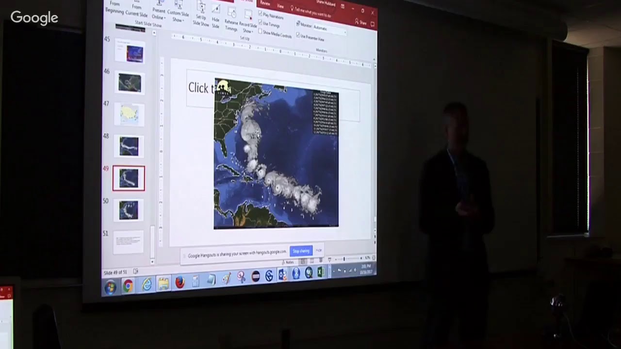The image size is (621, 349).
Task: Open Present Online dropdown
Action: [158, 11]
